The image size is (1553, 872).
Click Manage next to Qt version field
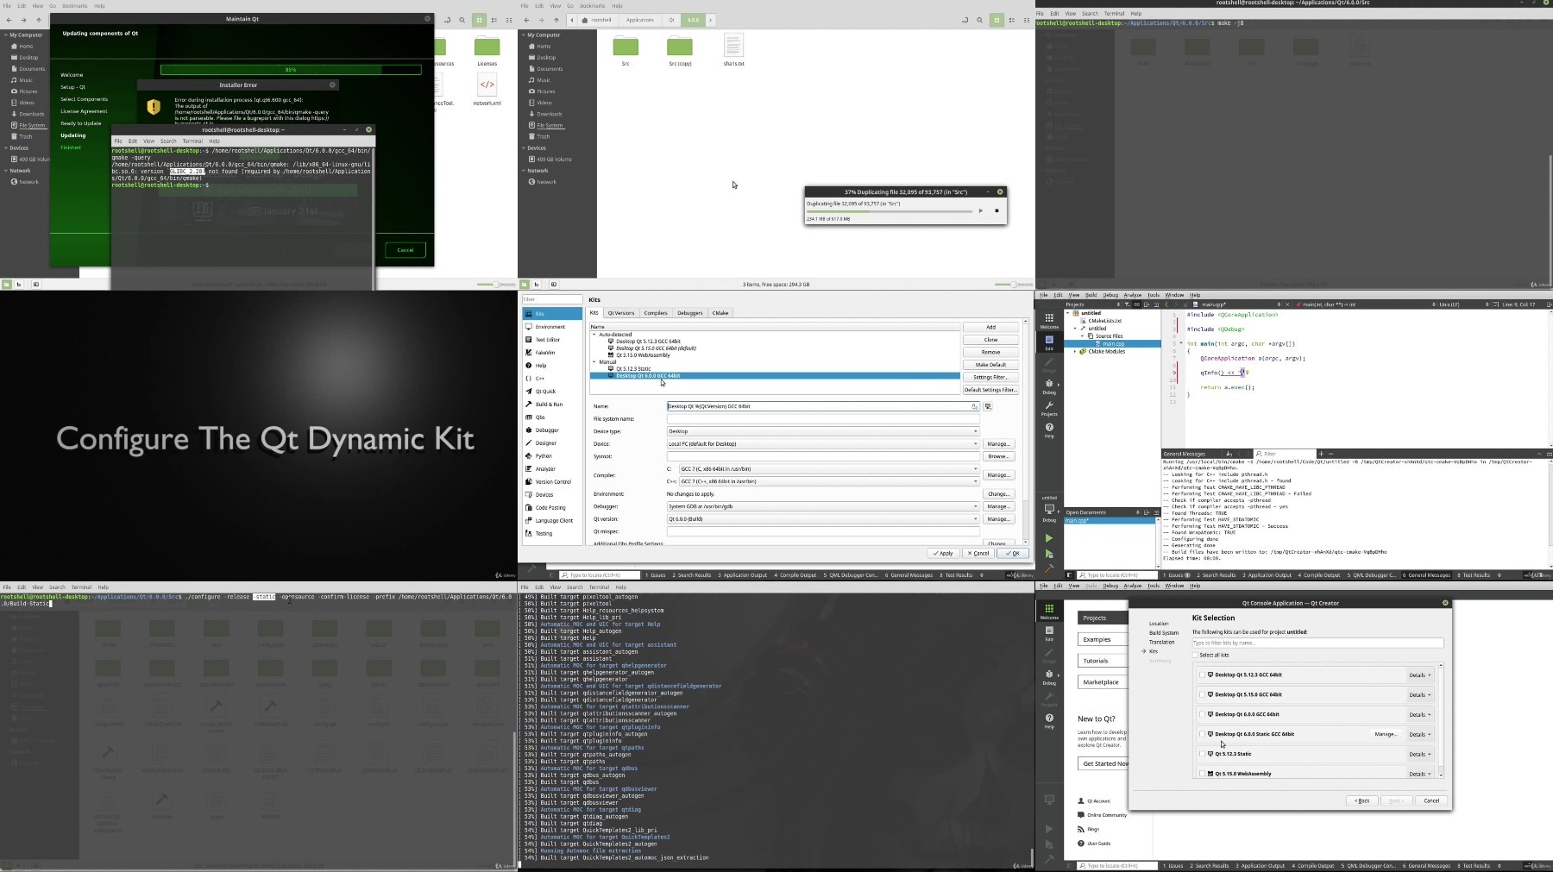coord(998,519)
